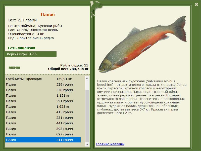Click the scroll down arrow of fish list
This screenshot has height=151, width=201.
(x=87, y=144)
